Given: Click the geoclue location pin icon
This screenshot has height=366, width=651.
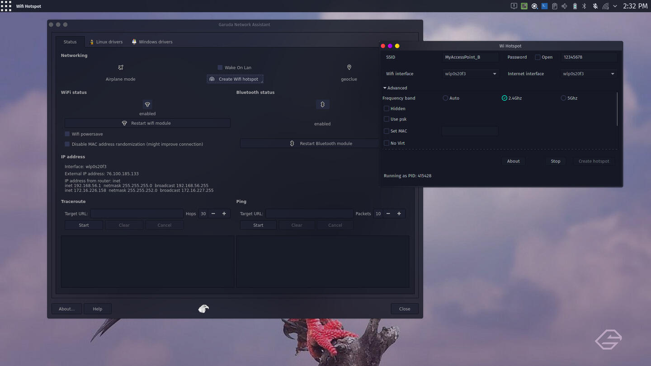Looking at the screenshot, I should [349, 67].
